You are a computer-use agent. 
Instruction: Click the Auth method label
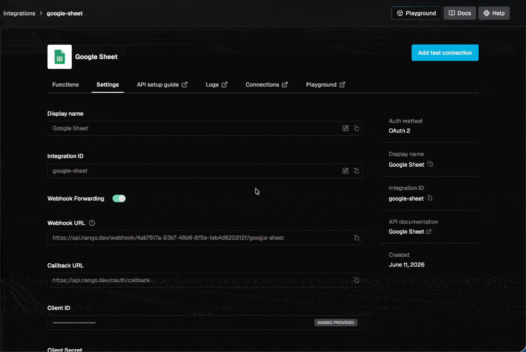pyautogui.click(x=405, y=121)
